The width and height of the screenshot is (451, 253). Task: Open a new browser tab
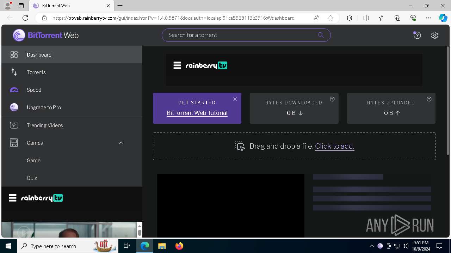pyautogui.click(x=120, y=6)
